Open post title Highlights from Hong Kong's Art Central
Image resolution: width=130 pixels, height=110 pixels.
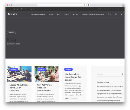73,77
